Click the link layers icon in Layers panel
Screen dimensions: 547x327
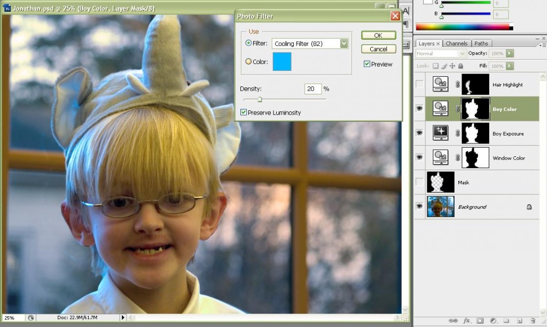[453, 321]
